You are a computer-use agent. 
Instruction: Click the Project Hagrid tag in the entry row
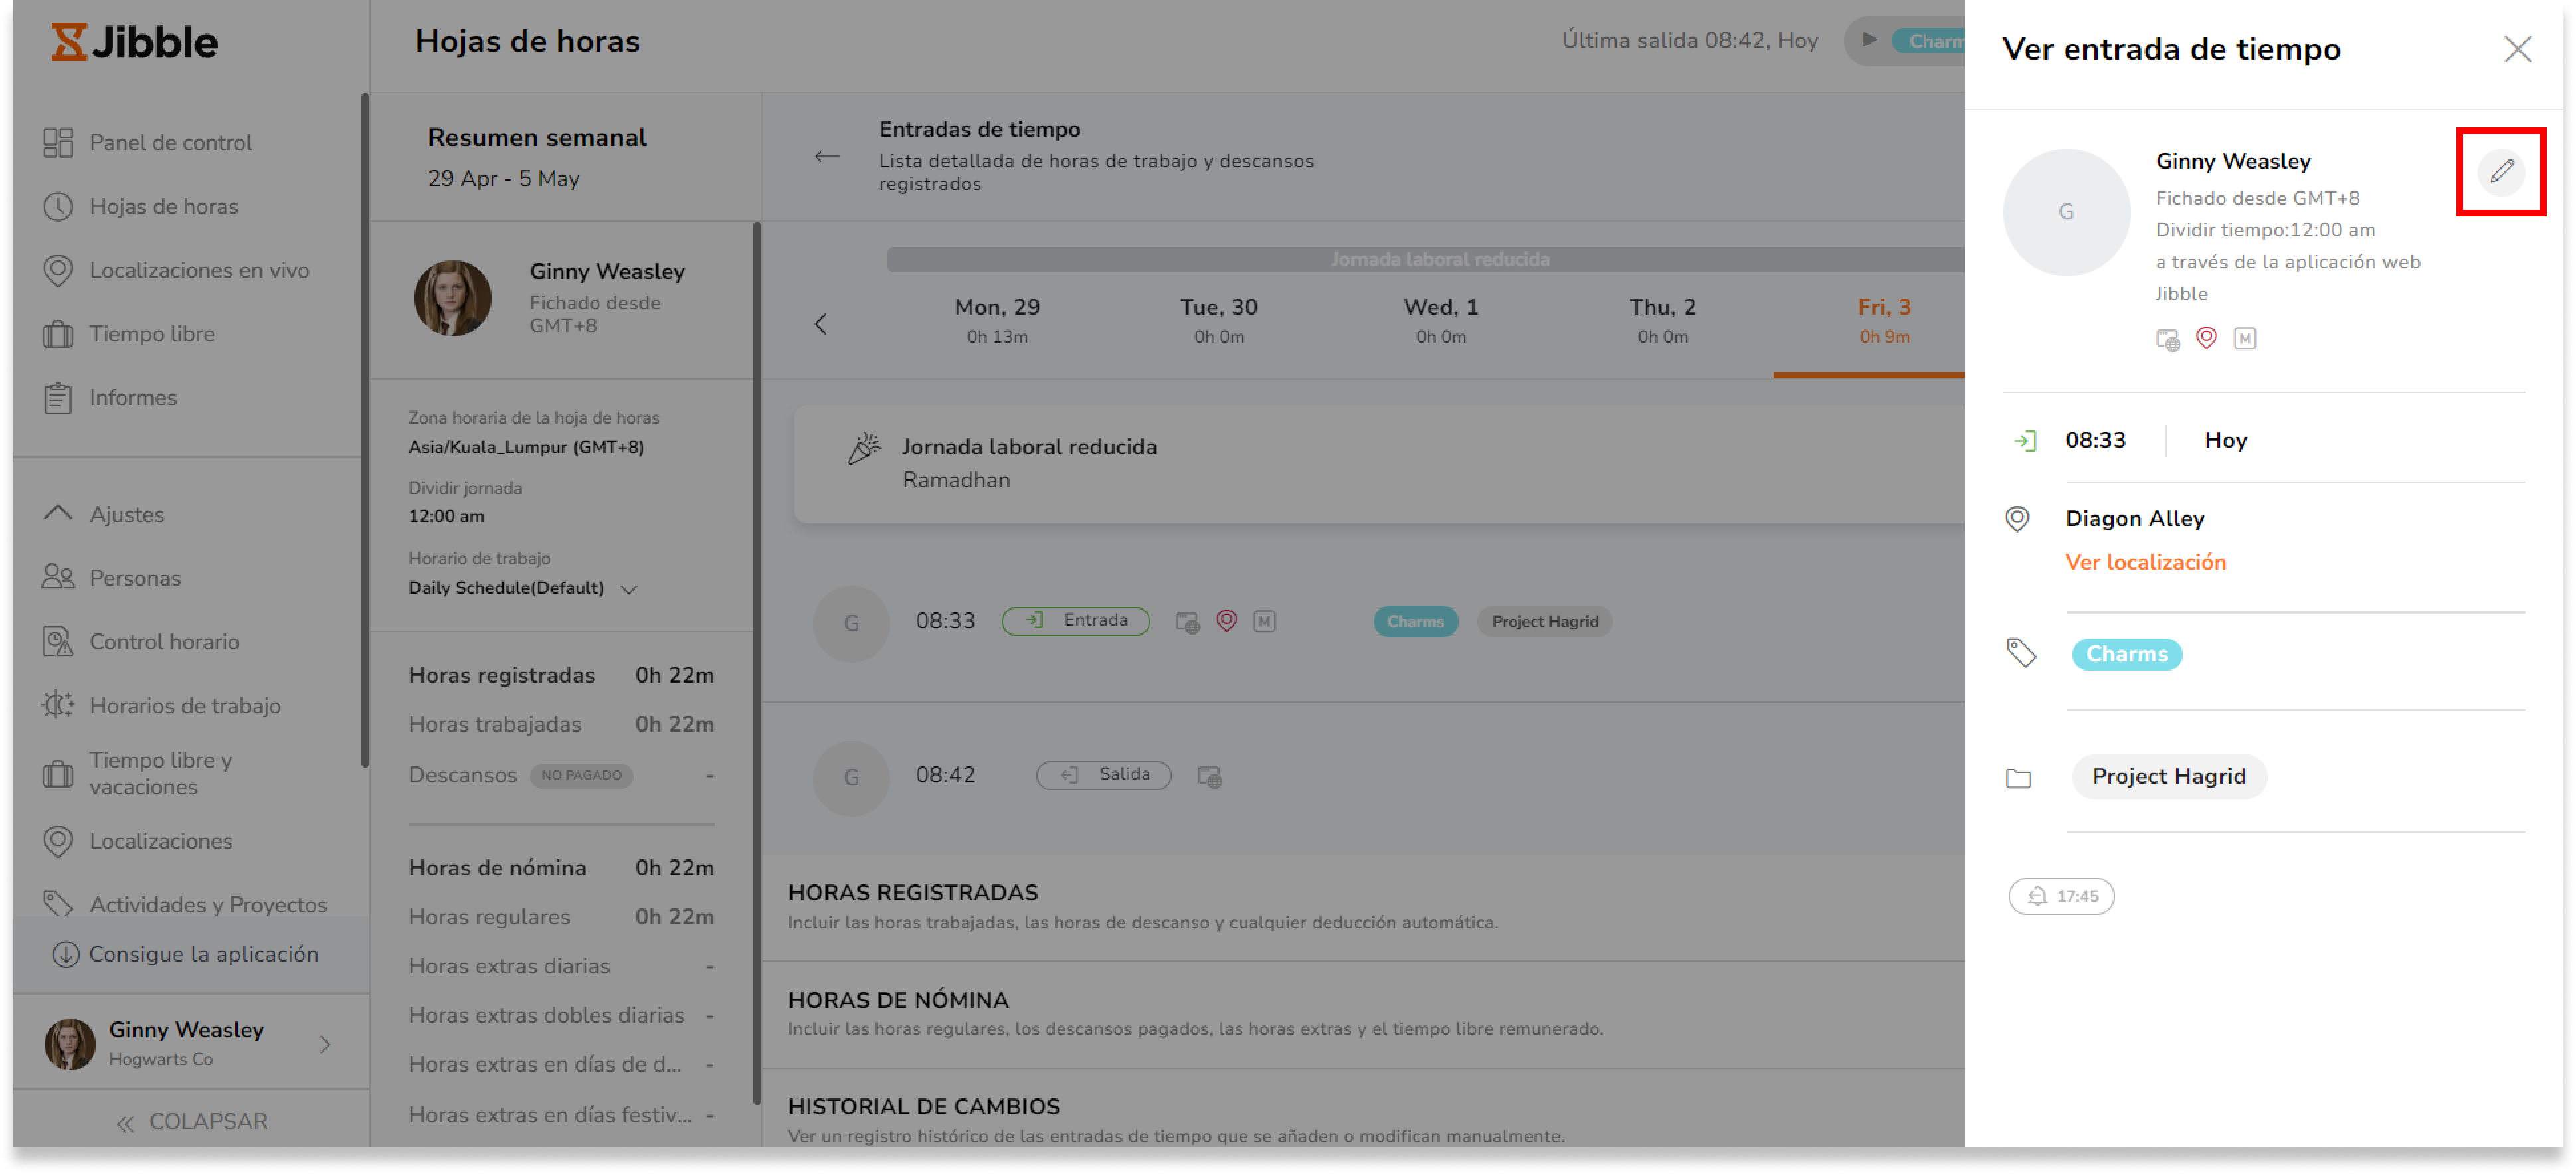tap(1544, 621)
